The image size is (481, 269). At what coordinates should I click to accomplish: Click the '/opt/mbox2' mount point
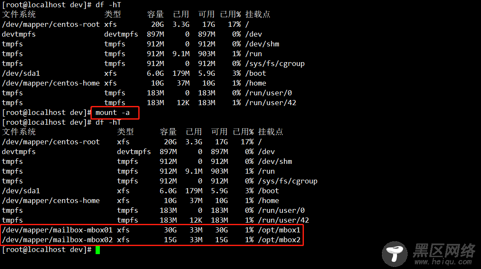[279, 240]
